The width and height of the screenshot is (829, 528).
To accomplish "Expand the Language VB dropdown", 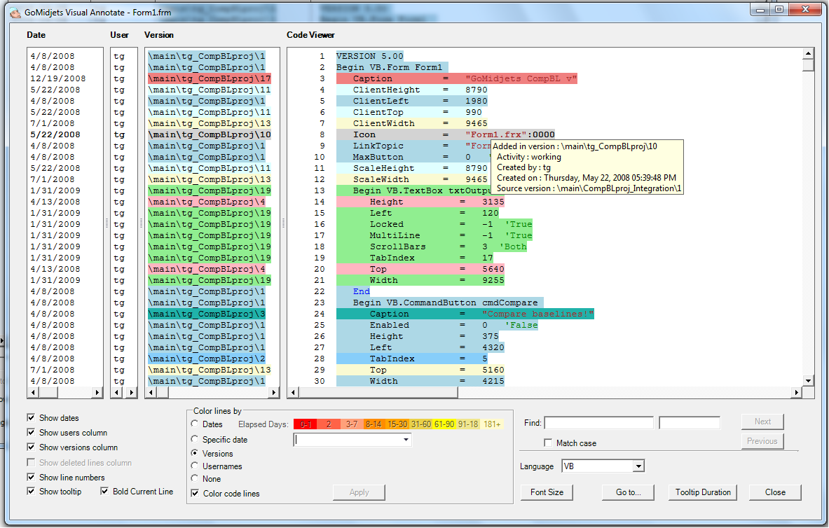I will coord(638,466).
